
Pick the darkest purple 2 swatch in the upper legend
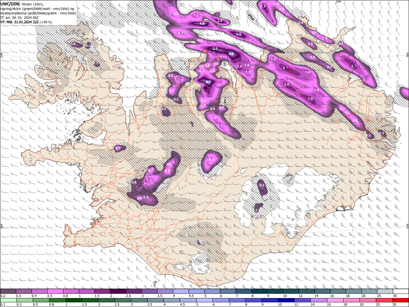pyautogui.click(x=118, y=291)
